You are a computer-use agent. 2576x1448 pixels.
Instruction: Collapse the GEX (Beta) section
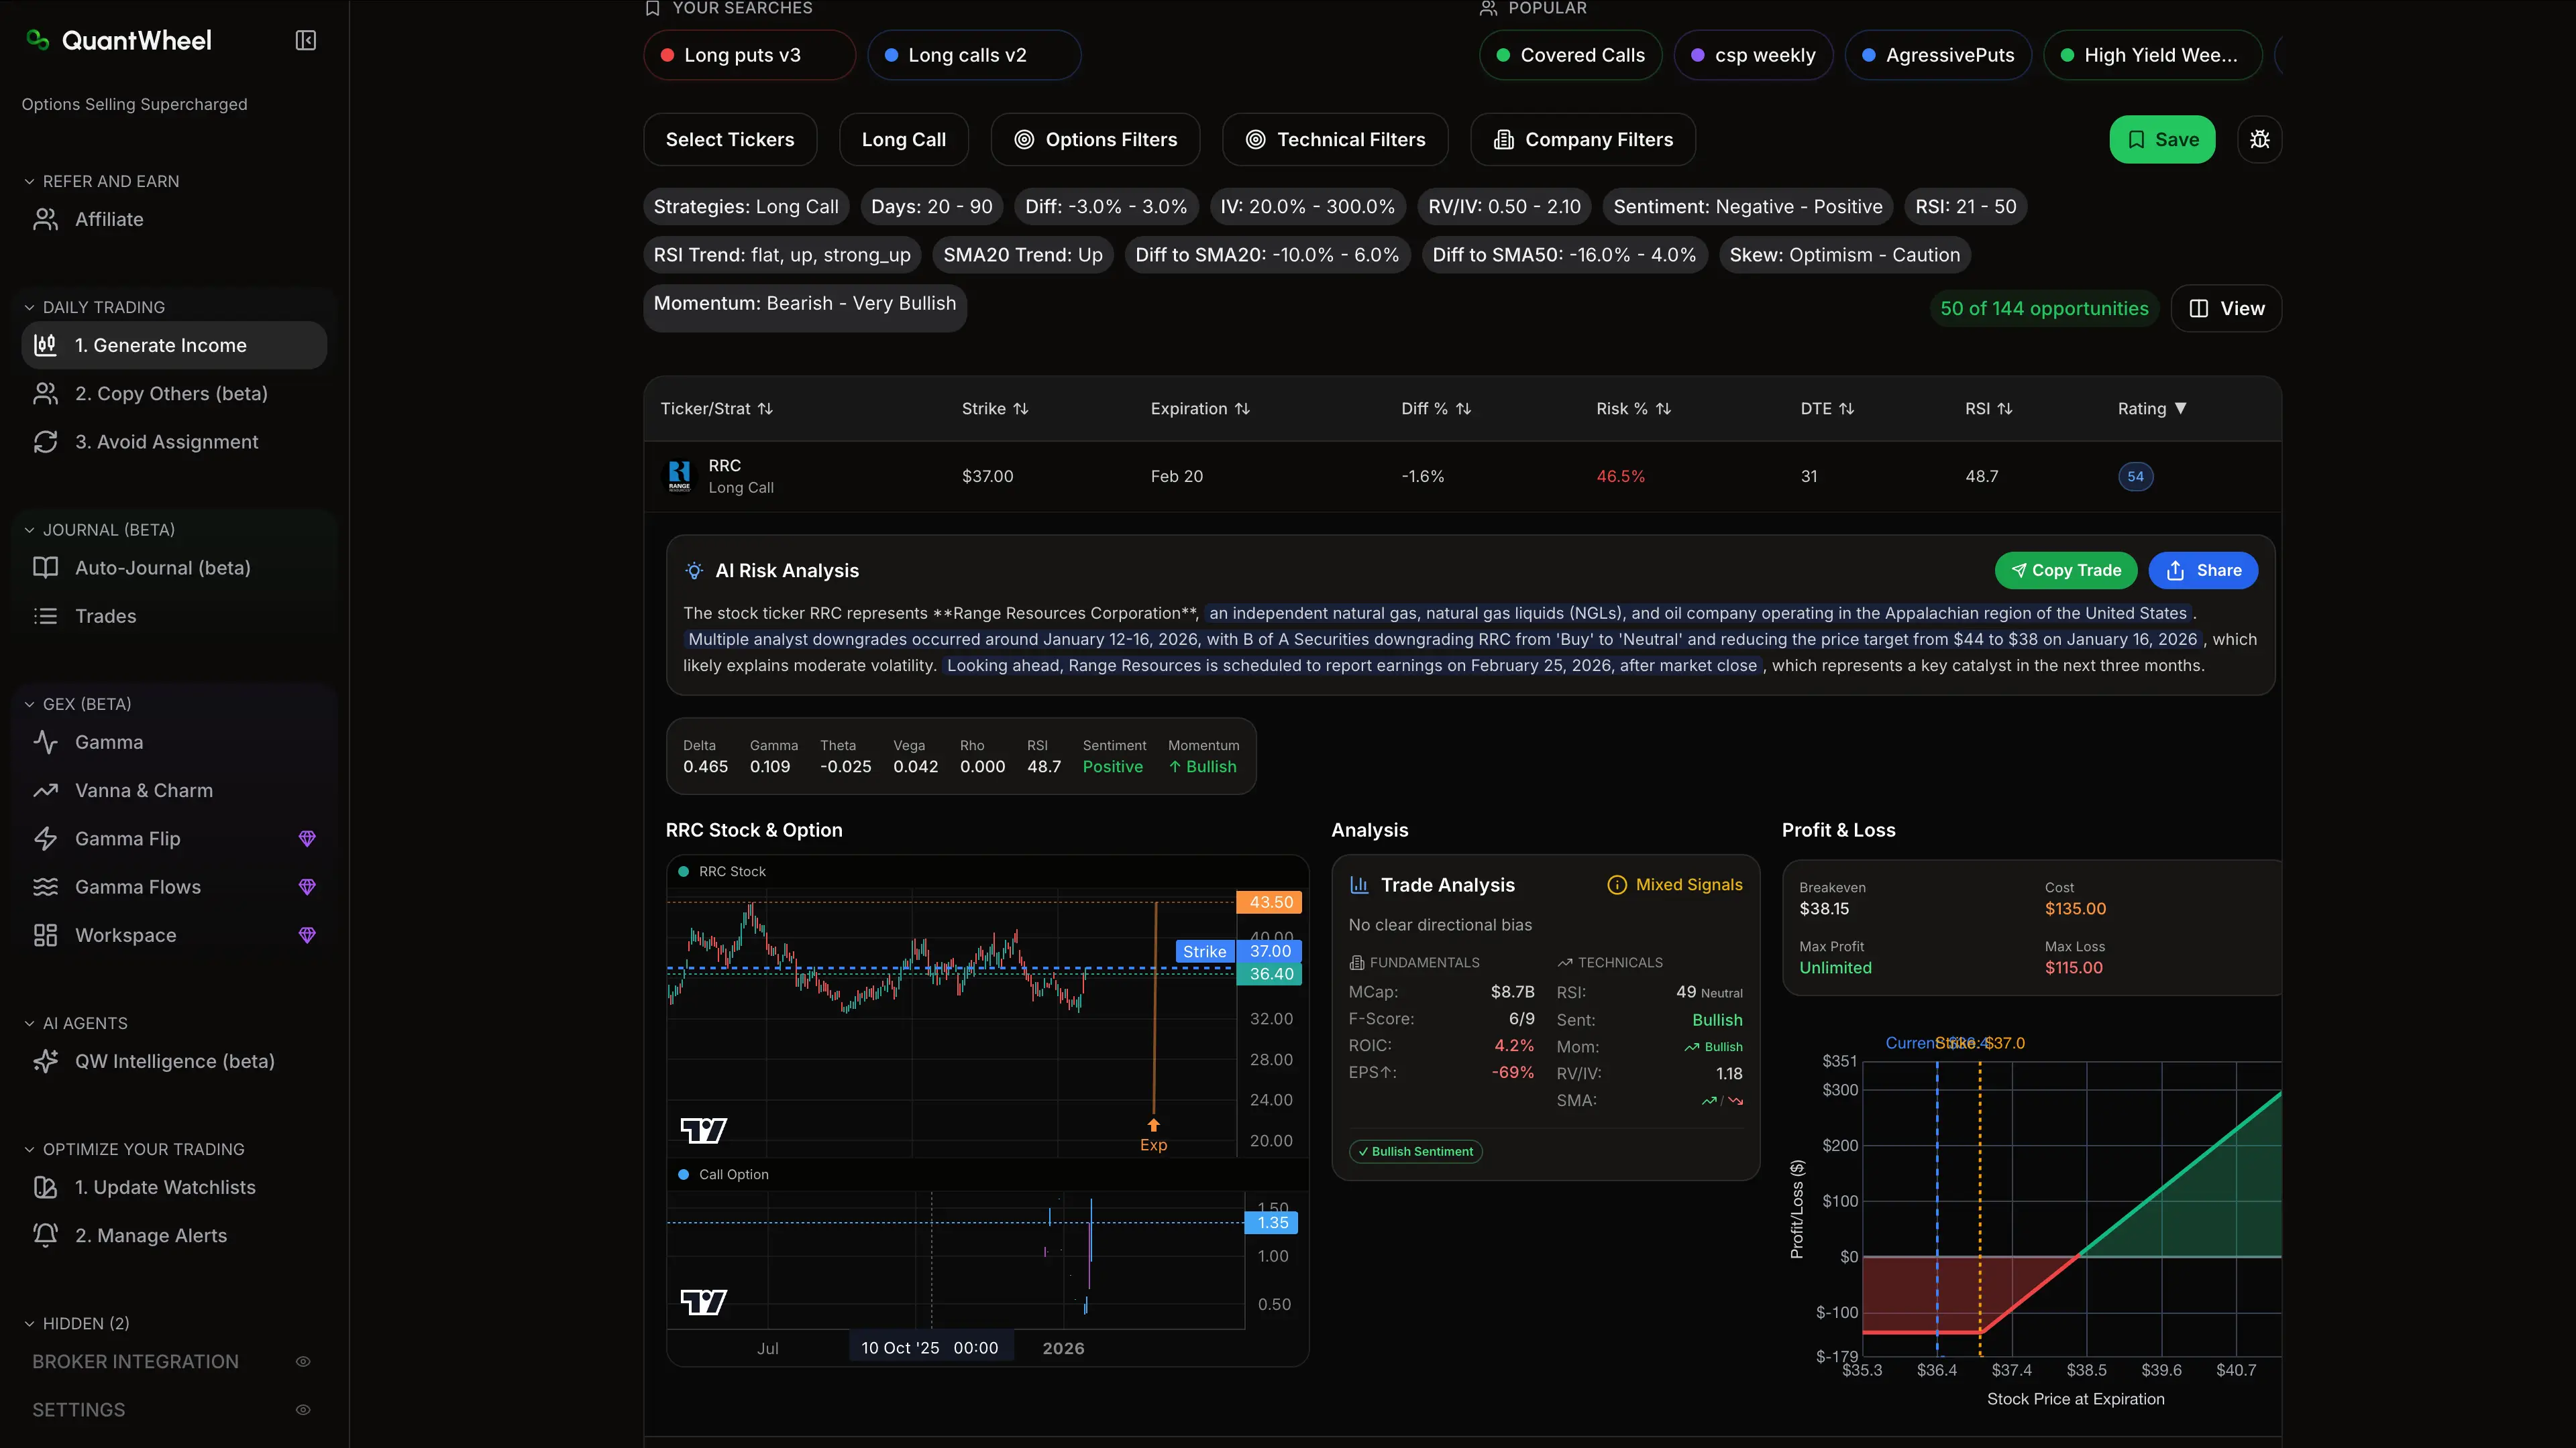point(77,703)
